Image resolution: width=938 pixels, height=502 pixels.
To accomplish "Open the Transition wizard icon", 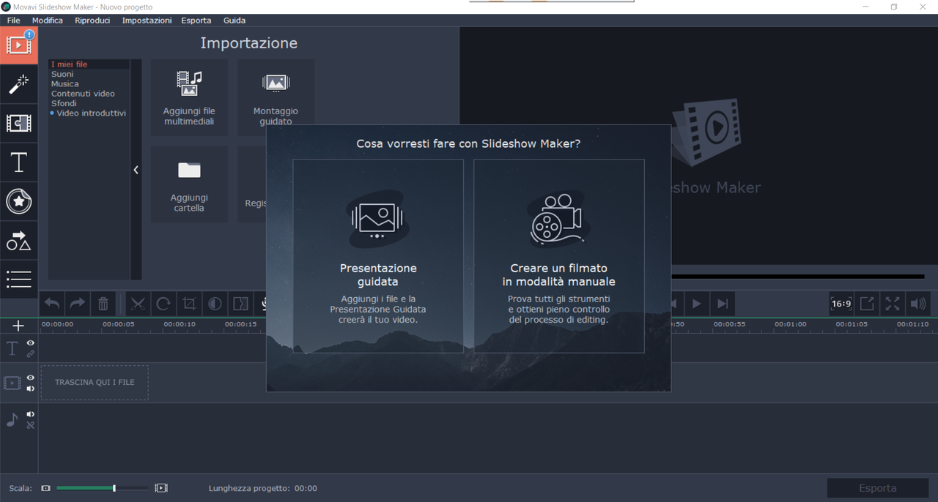I will click(x=240, y=303).
